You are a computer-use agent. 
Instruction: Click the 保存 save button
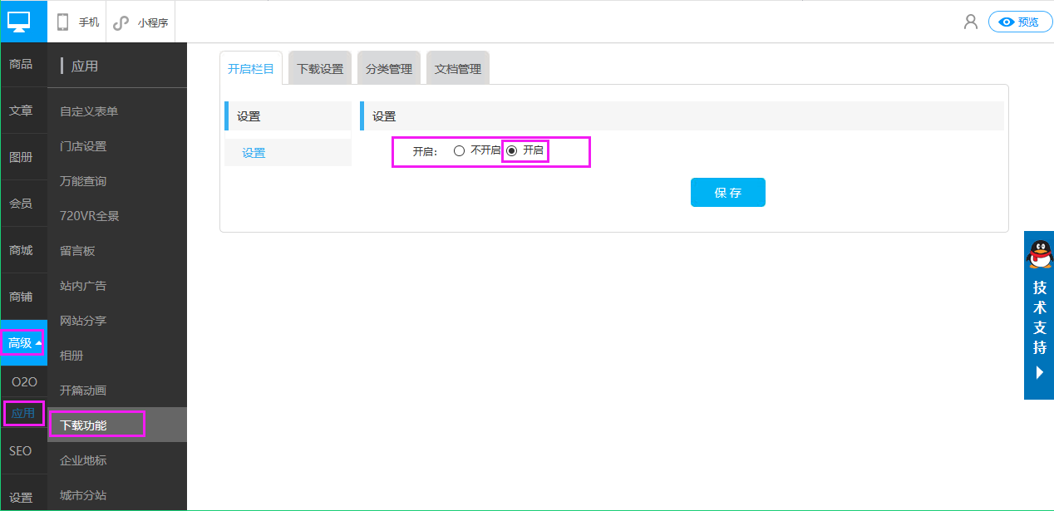point(727,192)
